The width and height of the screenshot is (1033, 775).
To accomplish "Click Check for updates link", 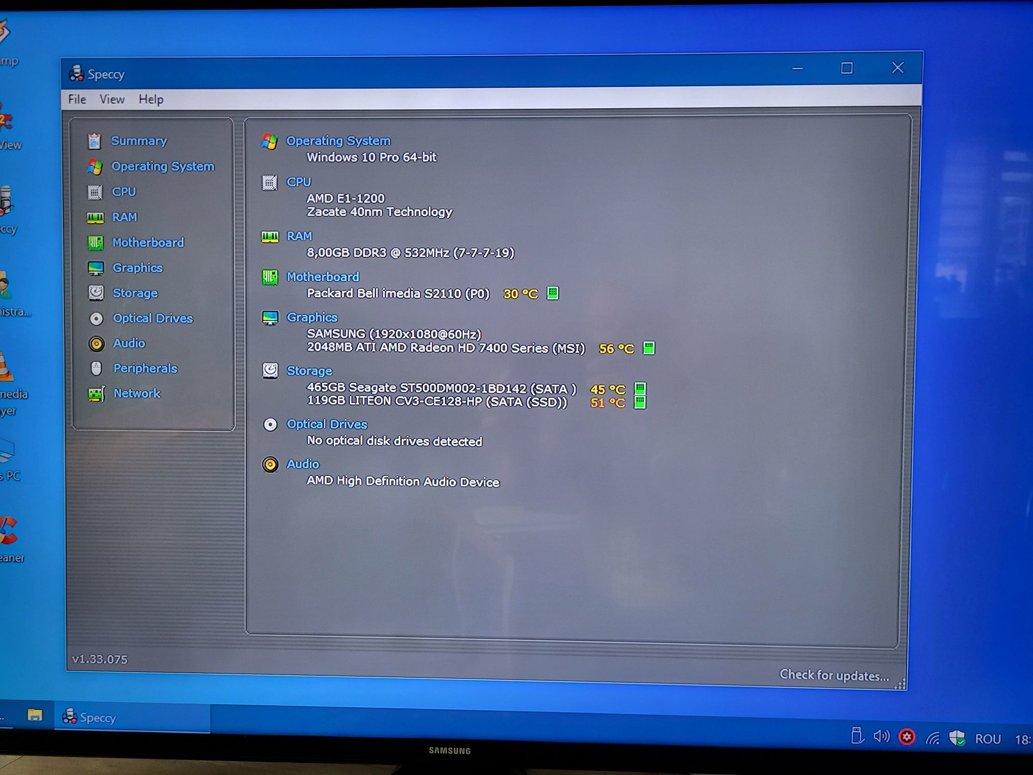I will (x=834, y=675).
